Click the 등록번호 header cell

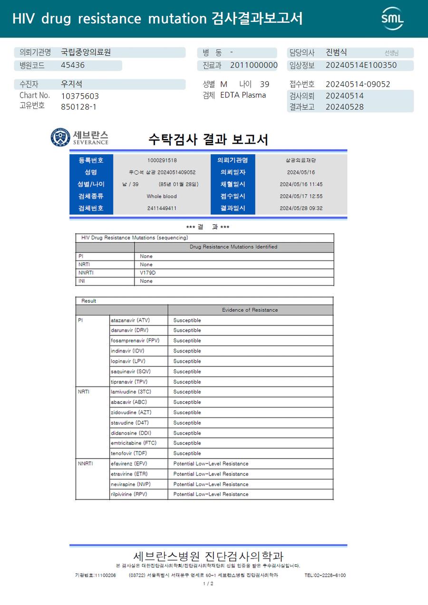coord(91,160)
